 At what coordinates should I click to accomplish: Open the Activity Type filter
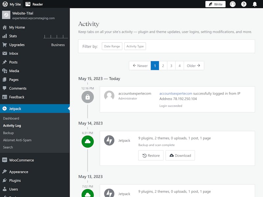135,46
